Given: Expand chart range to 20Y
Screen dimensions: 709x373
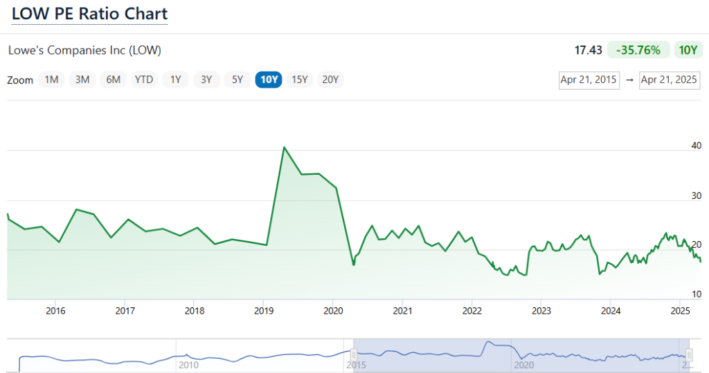Looking at the screenshot, I should click(330, 80).
